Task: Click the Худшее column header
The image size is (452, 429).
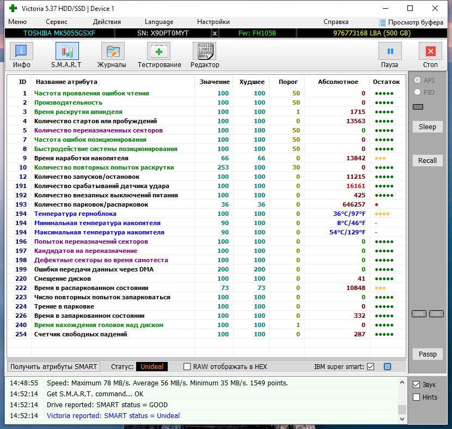Action: point(252,82)
